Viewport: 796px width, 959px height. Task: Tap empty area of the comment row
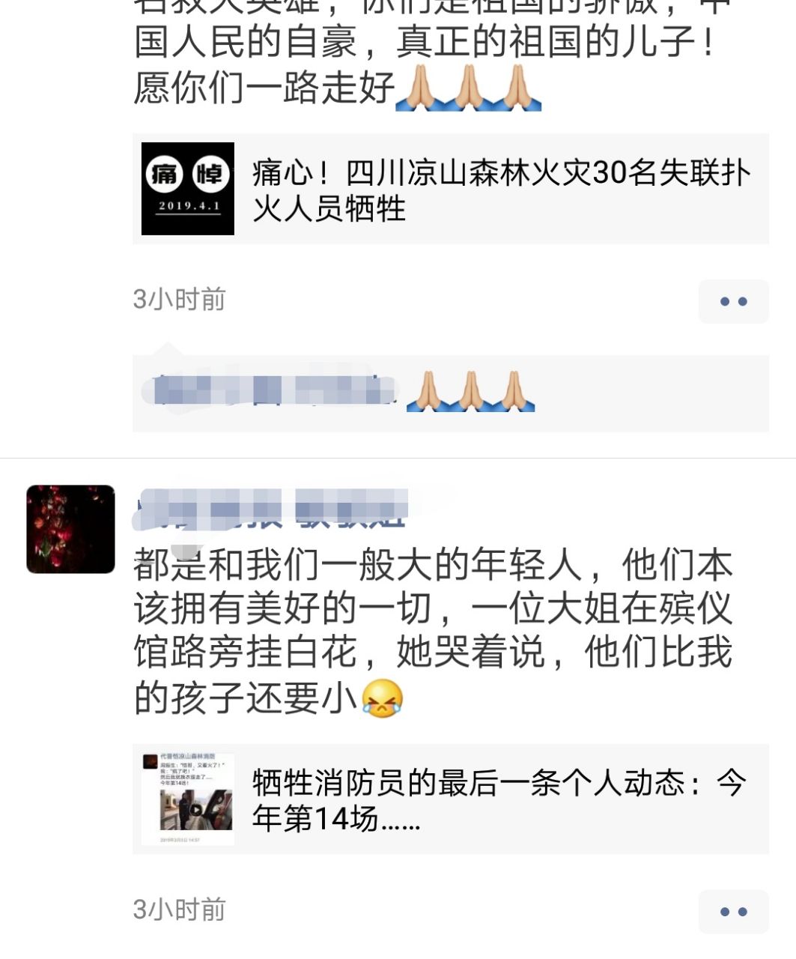pyautogui.click(x=651, y=393)
